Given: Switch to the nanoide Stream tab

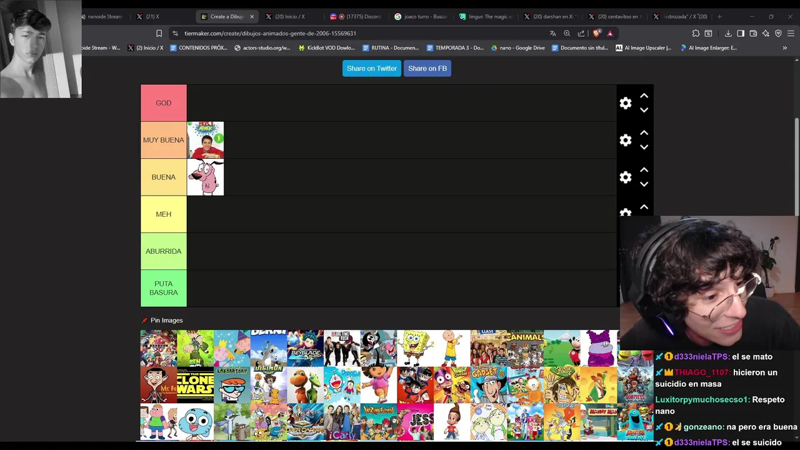Looking at the screenshot, I should click(x=102, y=16).
